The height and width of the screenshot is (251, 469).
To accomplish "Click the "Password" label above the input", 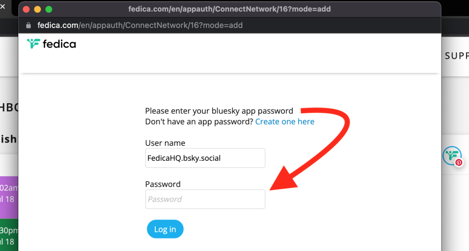I will 163,184.
